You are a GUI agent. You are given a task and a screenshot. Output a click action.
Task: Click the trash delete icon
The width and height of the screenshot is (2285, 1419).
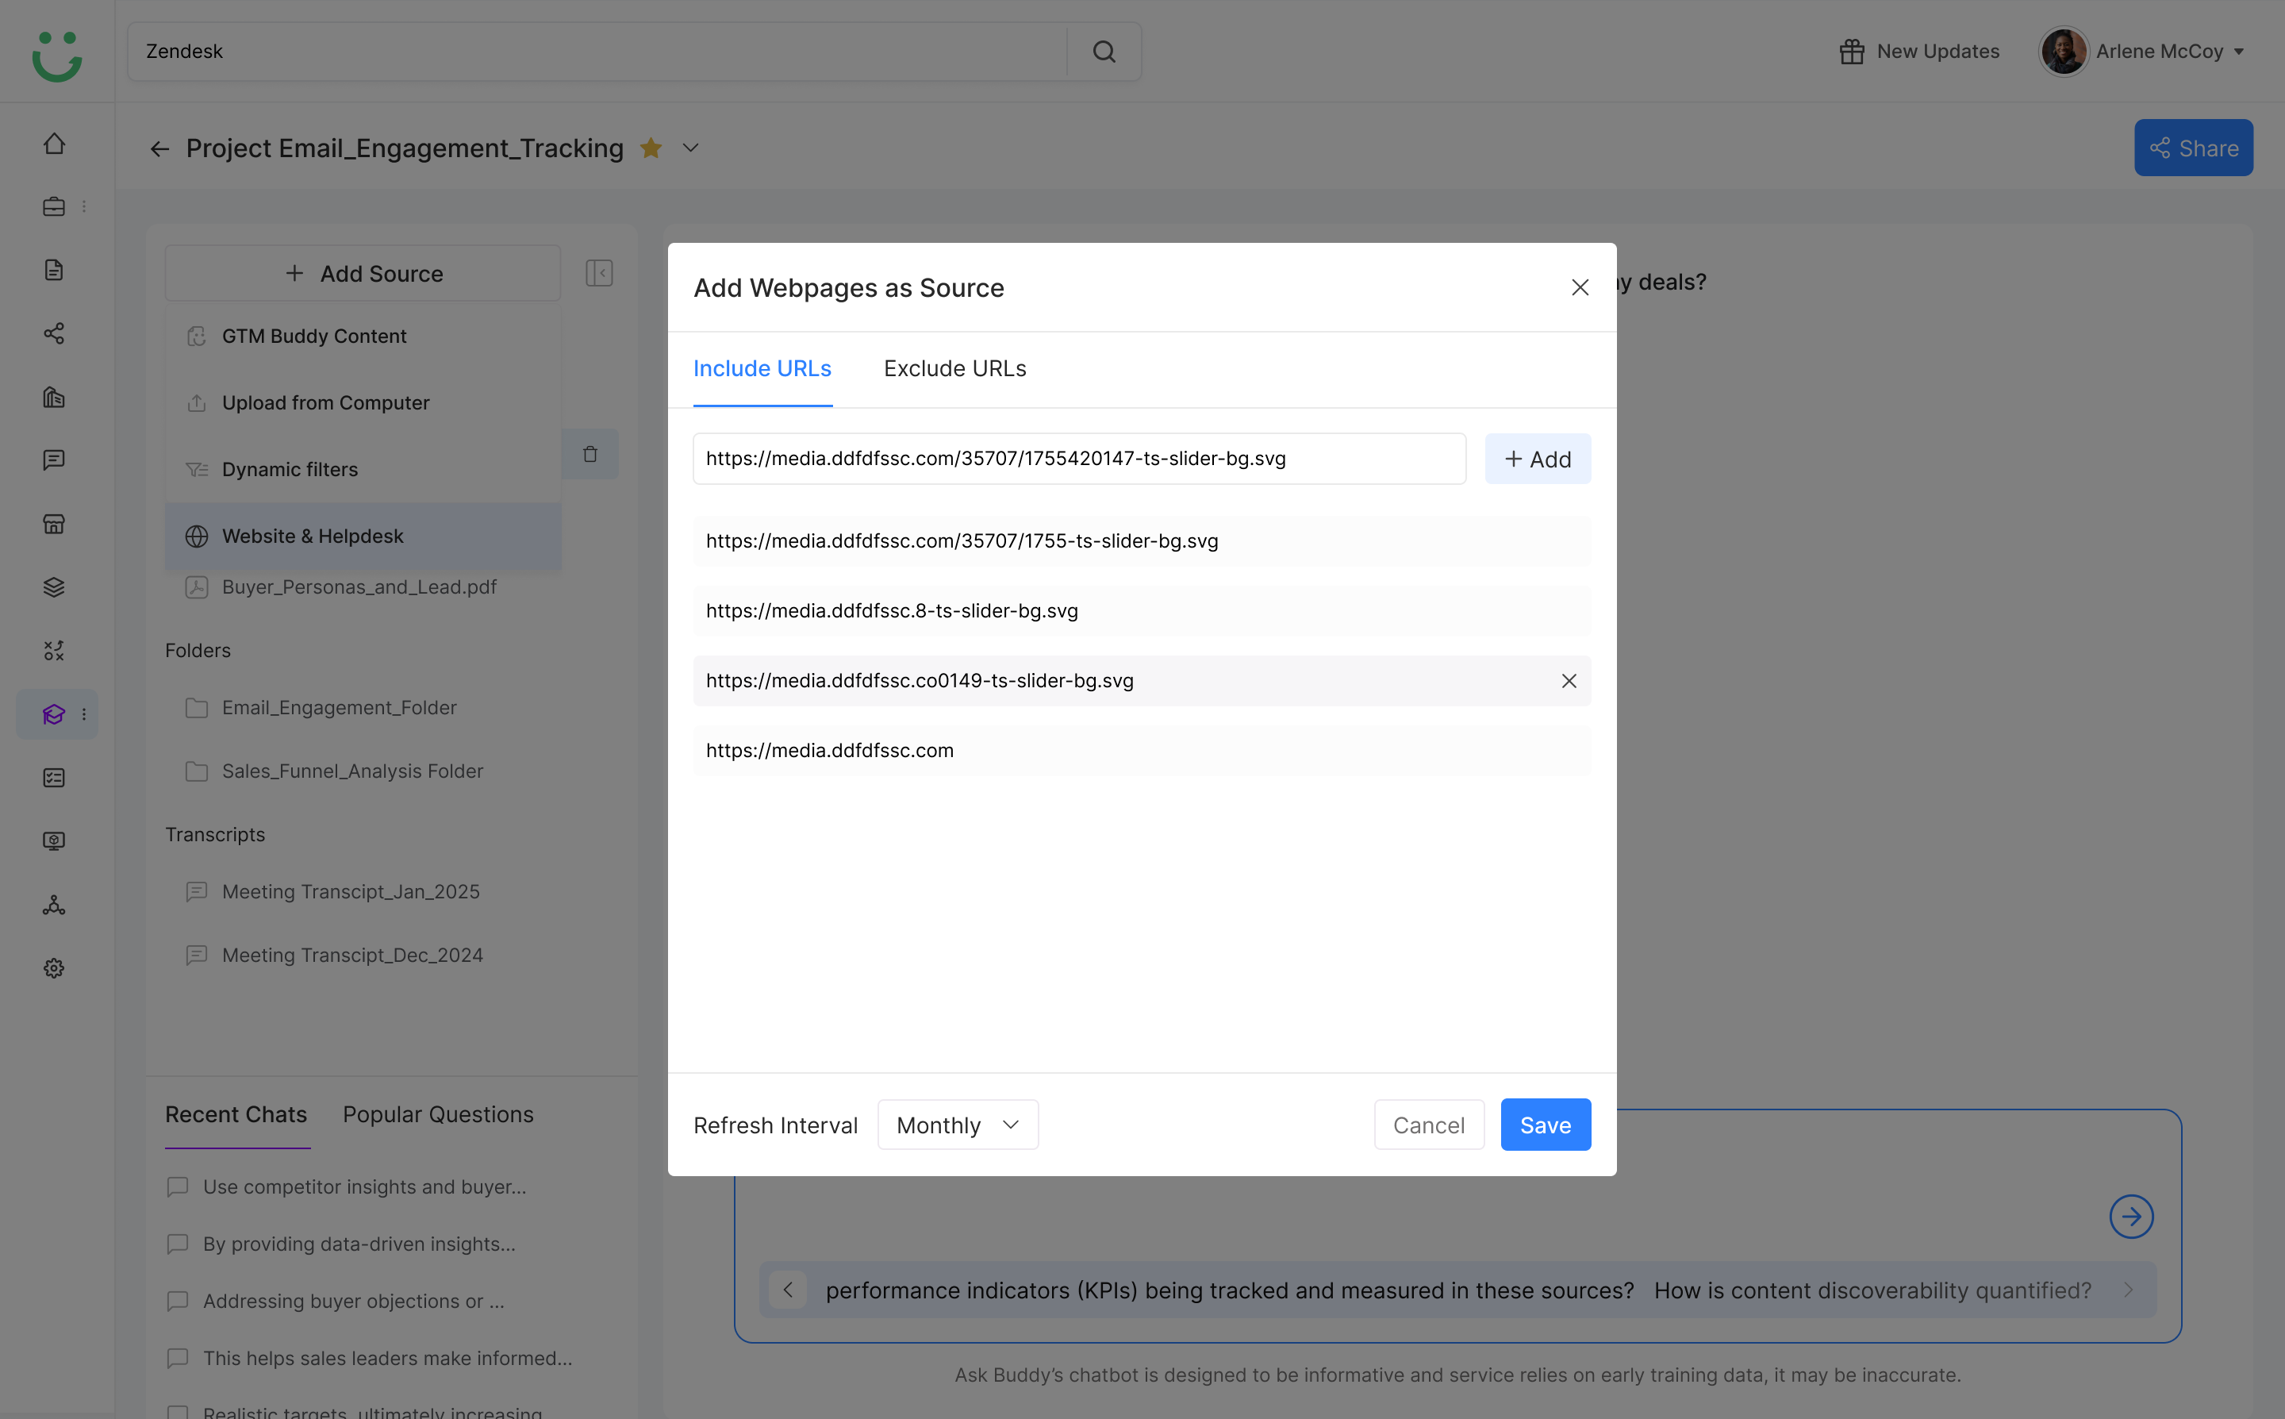coord(590,454)
